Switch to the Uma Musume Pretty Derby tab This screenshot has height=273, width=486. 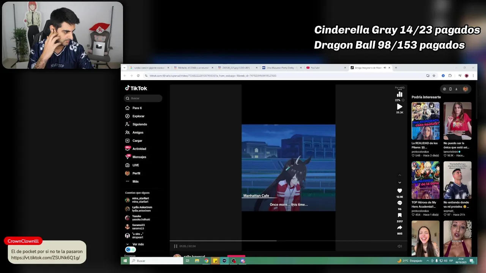click(281, 68)
